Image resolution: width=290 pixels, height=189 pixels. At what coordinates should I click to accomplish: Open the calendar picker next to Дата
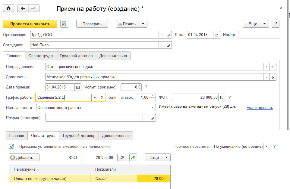tap(216, 35)
